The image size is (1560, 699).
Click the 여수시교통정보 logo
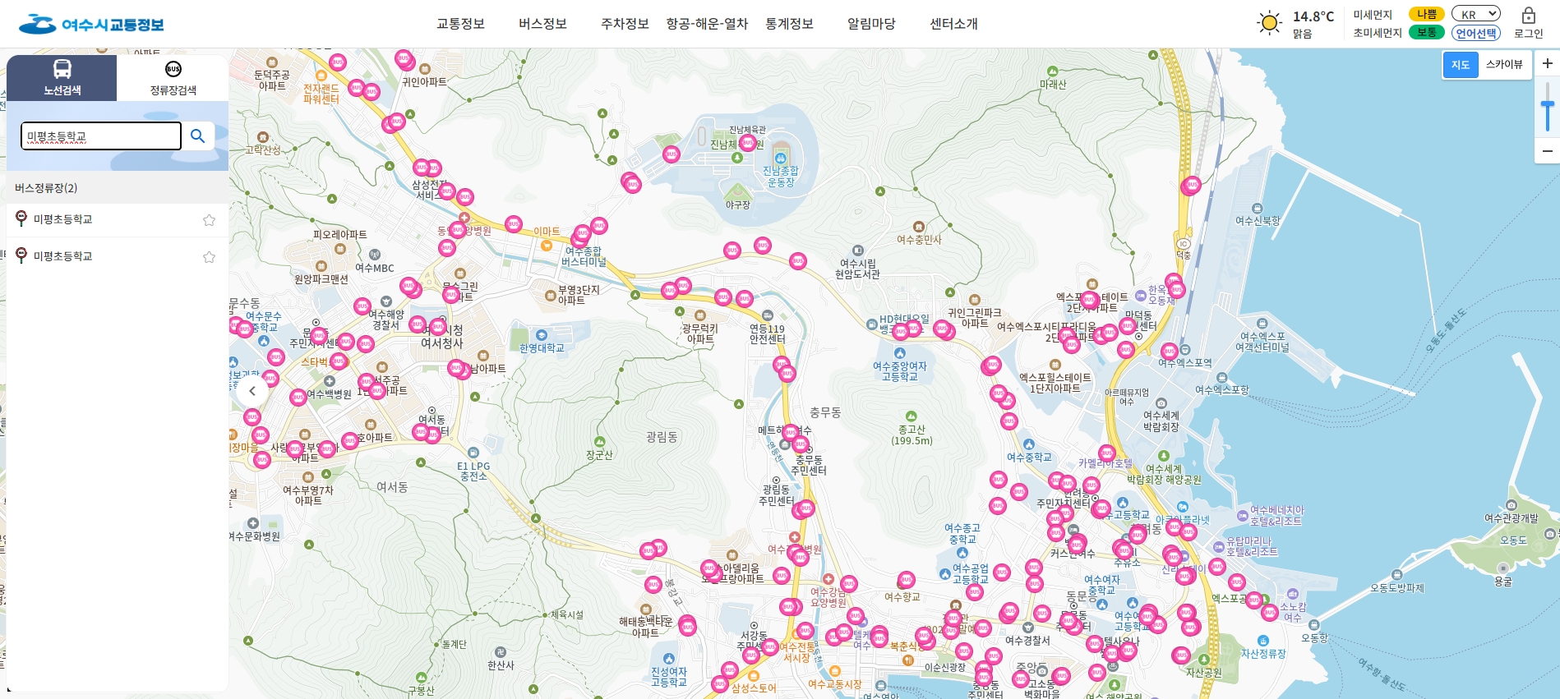tap(91, 24)
